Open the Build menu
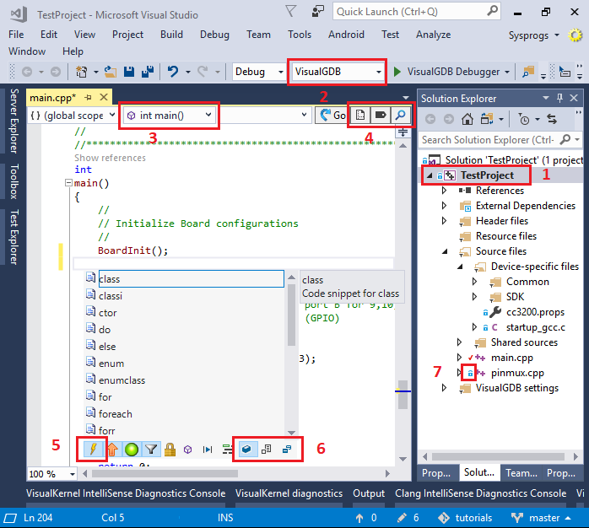Image resolution: width=589 pixels, height=528 pixels. tap(171, 35)
